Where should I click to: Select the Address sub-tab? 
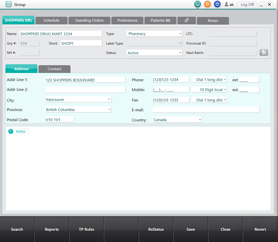[21, 69]
